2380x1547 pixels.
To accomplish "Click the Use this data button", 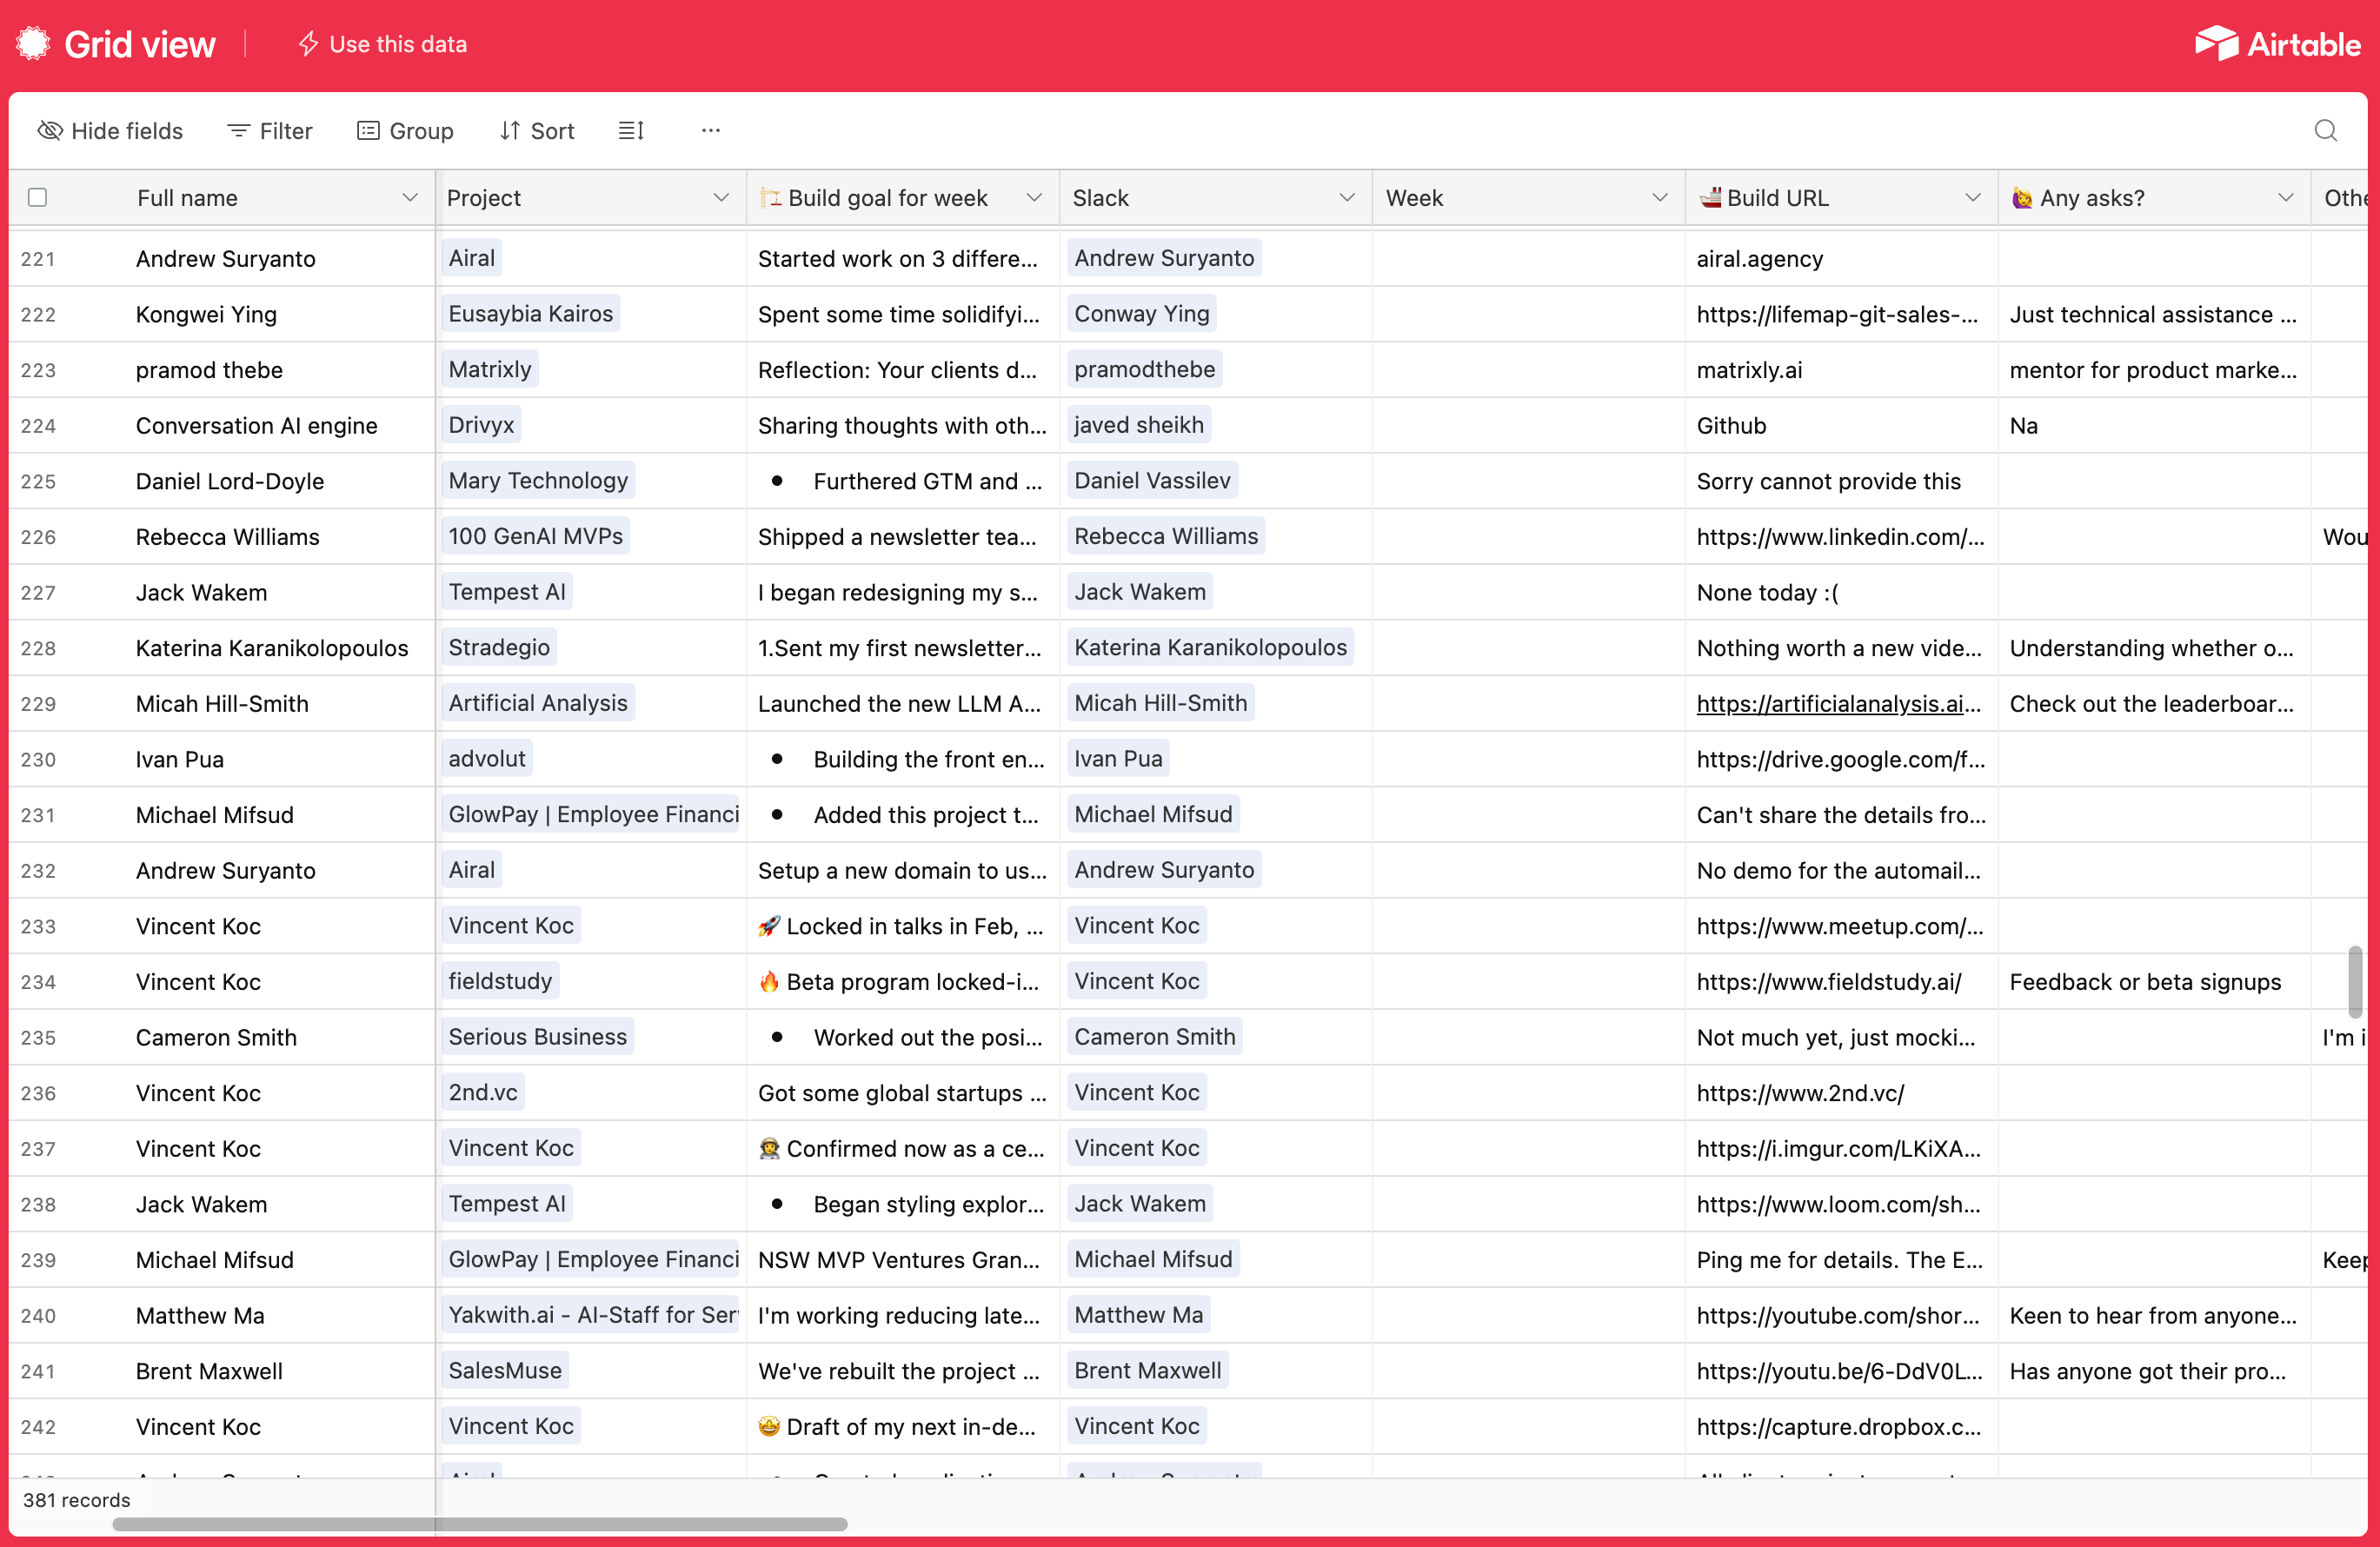I will pyautogui.click(x=383, y=44).
